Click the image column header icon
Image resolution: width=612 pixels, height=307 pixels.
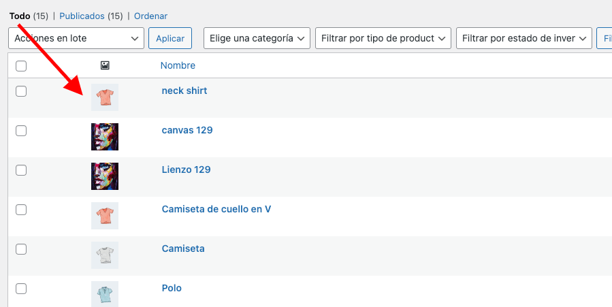[x=105, y=65]
